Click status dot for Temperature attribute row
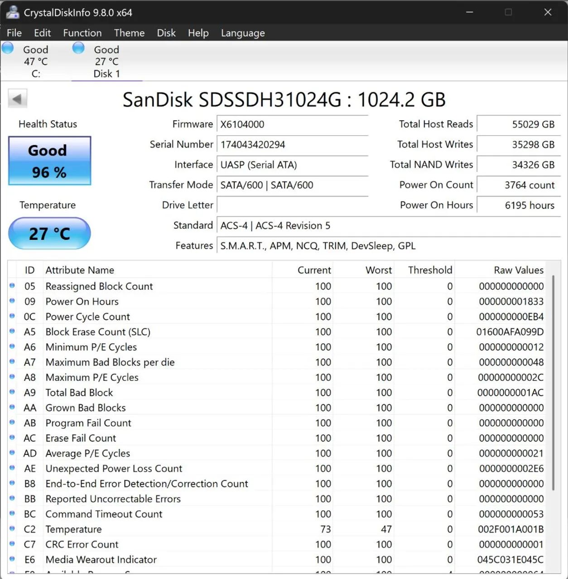Viewport: 568px width, 579px height. 12,528
